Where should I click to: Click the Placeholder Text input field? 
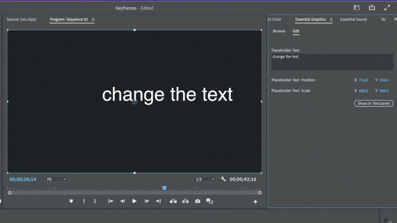[x=332, y=62]
